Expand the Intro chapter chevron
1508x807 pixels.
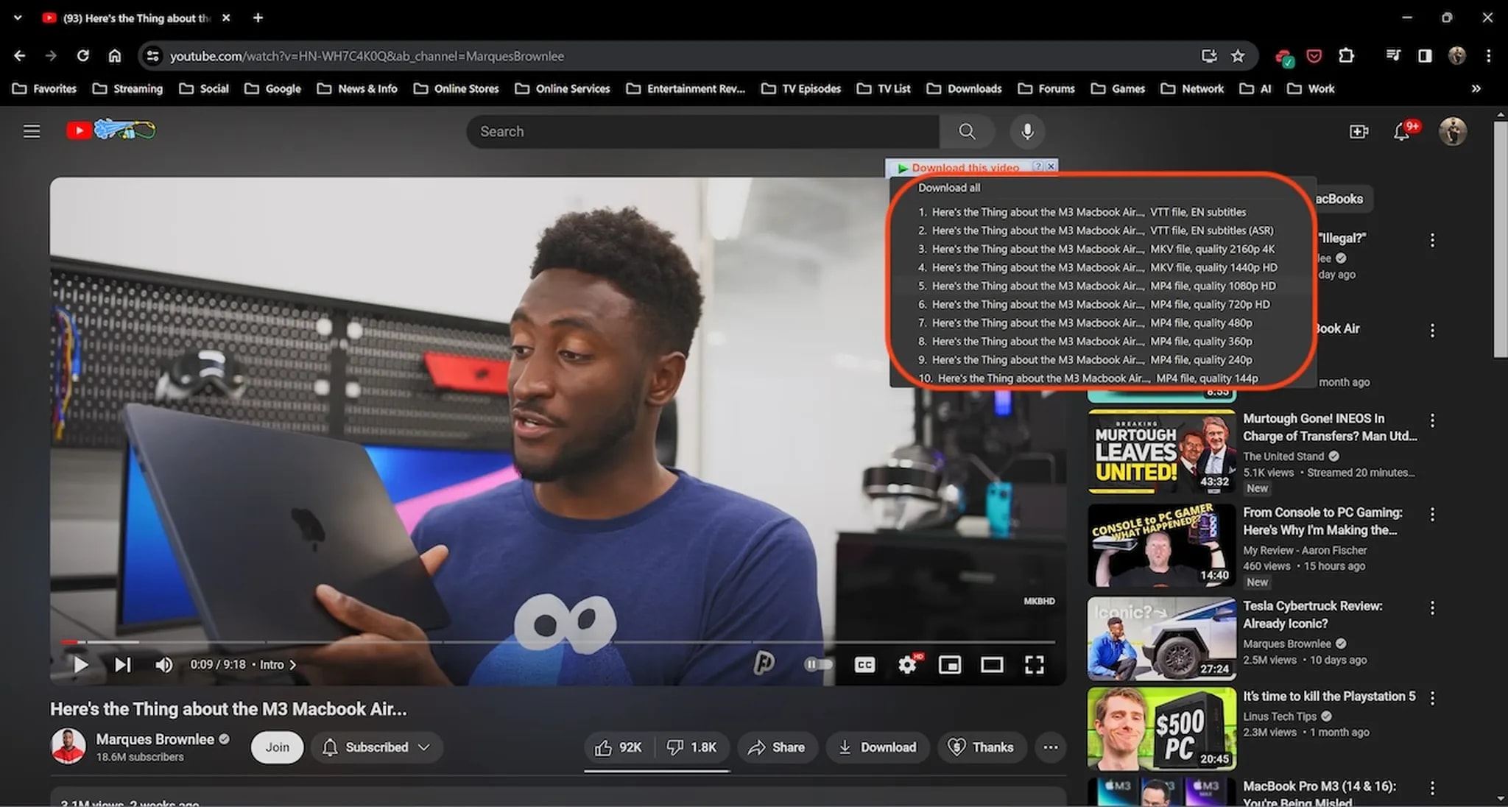[293, 665]
